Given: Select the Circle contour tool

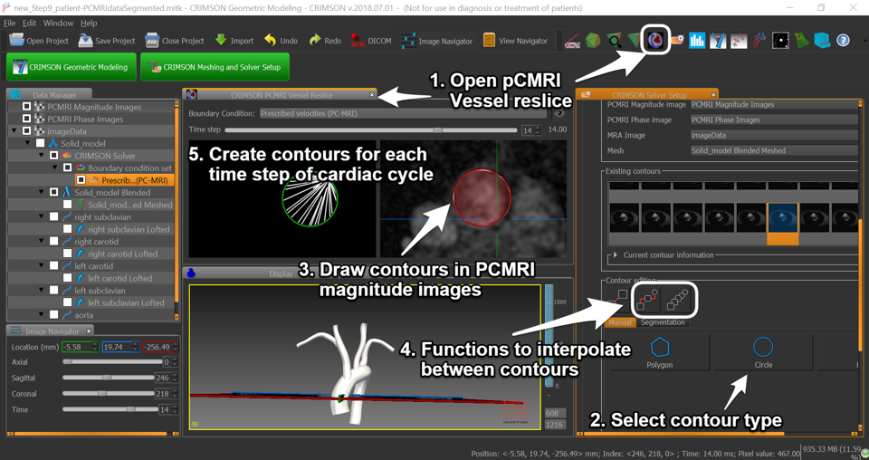Looking at the screenshot, I should click(x=763, y=351).
